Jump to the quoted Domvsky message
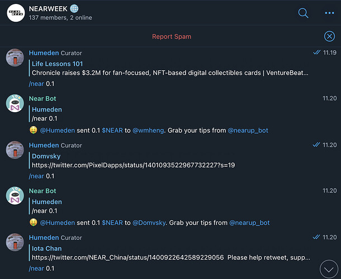Screen dimensions: 341x279 (x=47, y=156)
